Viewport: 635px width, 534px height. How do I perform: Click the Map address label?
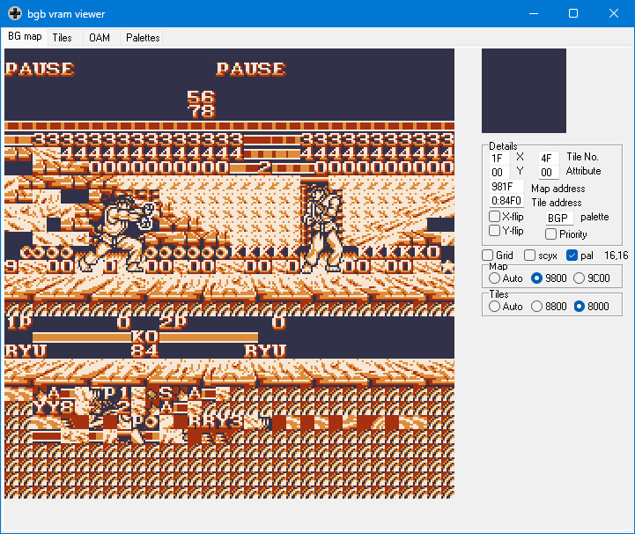tap(558, 189)
